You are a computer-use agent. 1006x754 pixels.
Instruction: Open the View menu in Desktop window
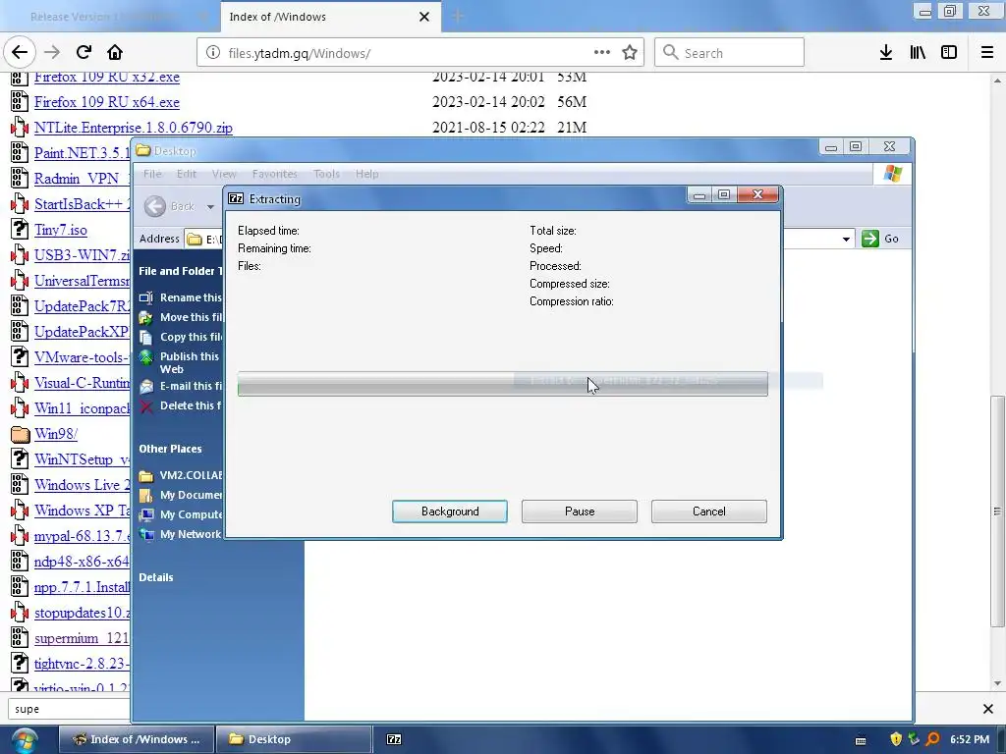[224, 174]
